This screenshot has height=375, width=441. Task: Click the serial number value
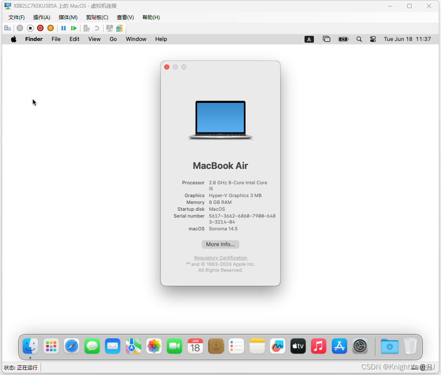pyautogui.click(x=242, y=219)
